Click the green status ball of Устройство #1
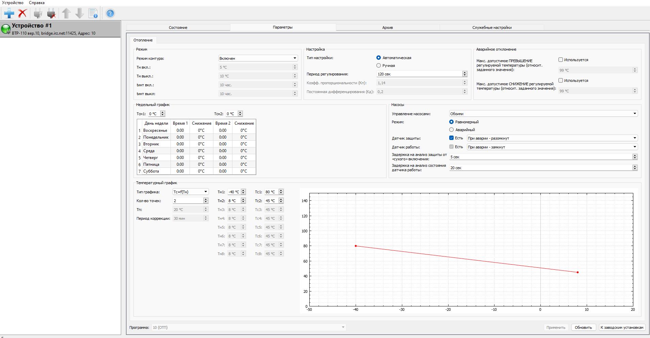Image resolution: width=650 pixels, height=338 pixels. [6, 29]
